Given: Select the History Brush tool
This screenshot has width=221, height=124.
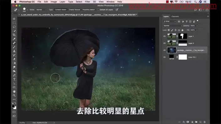Looking at the screenshot, I should tap(14, 55).
